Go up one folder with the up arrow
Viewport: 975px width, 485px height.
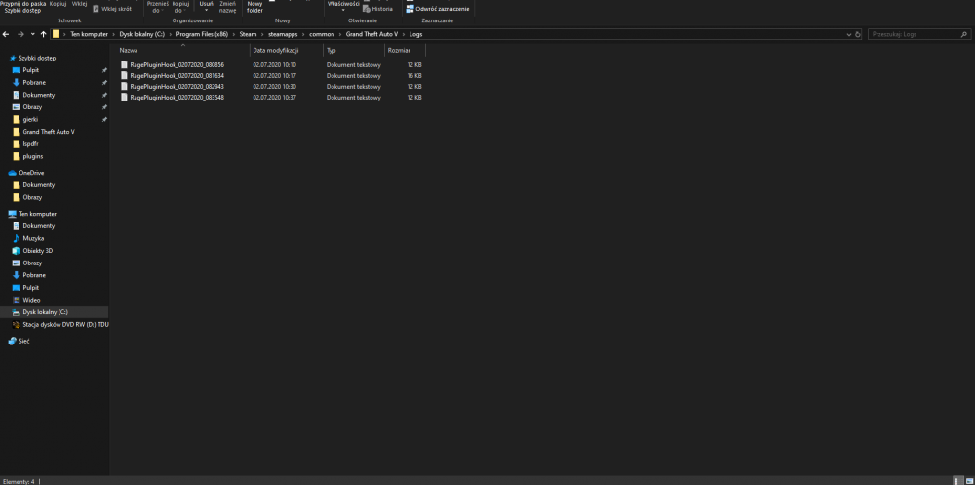[43, 34]
